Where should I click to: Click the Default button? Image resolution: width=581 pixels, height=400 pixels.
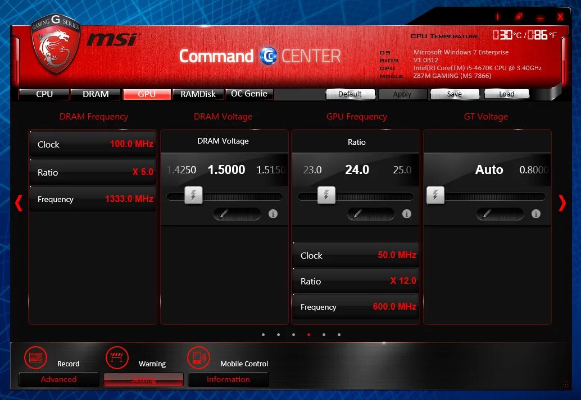350,94
